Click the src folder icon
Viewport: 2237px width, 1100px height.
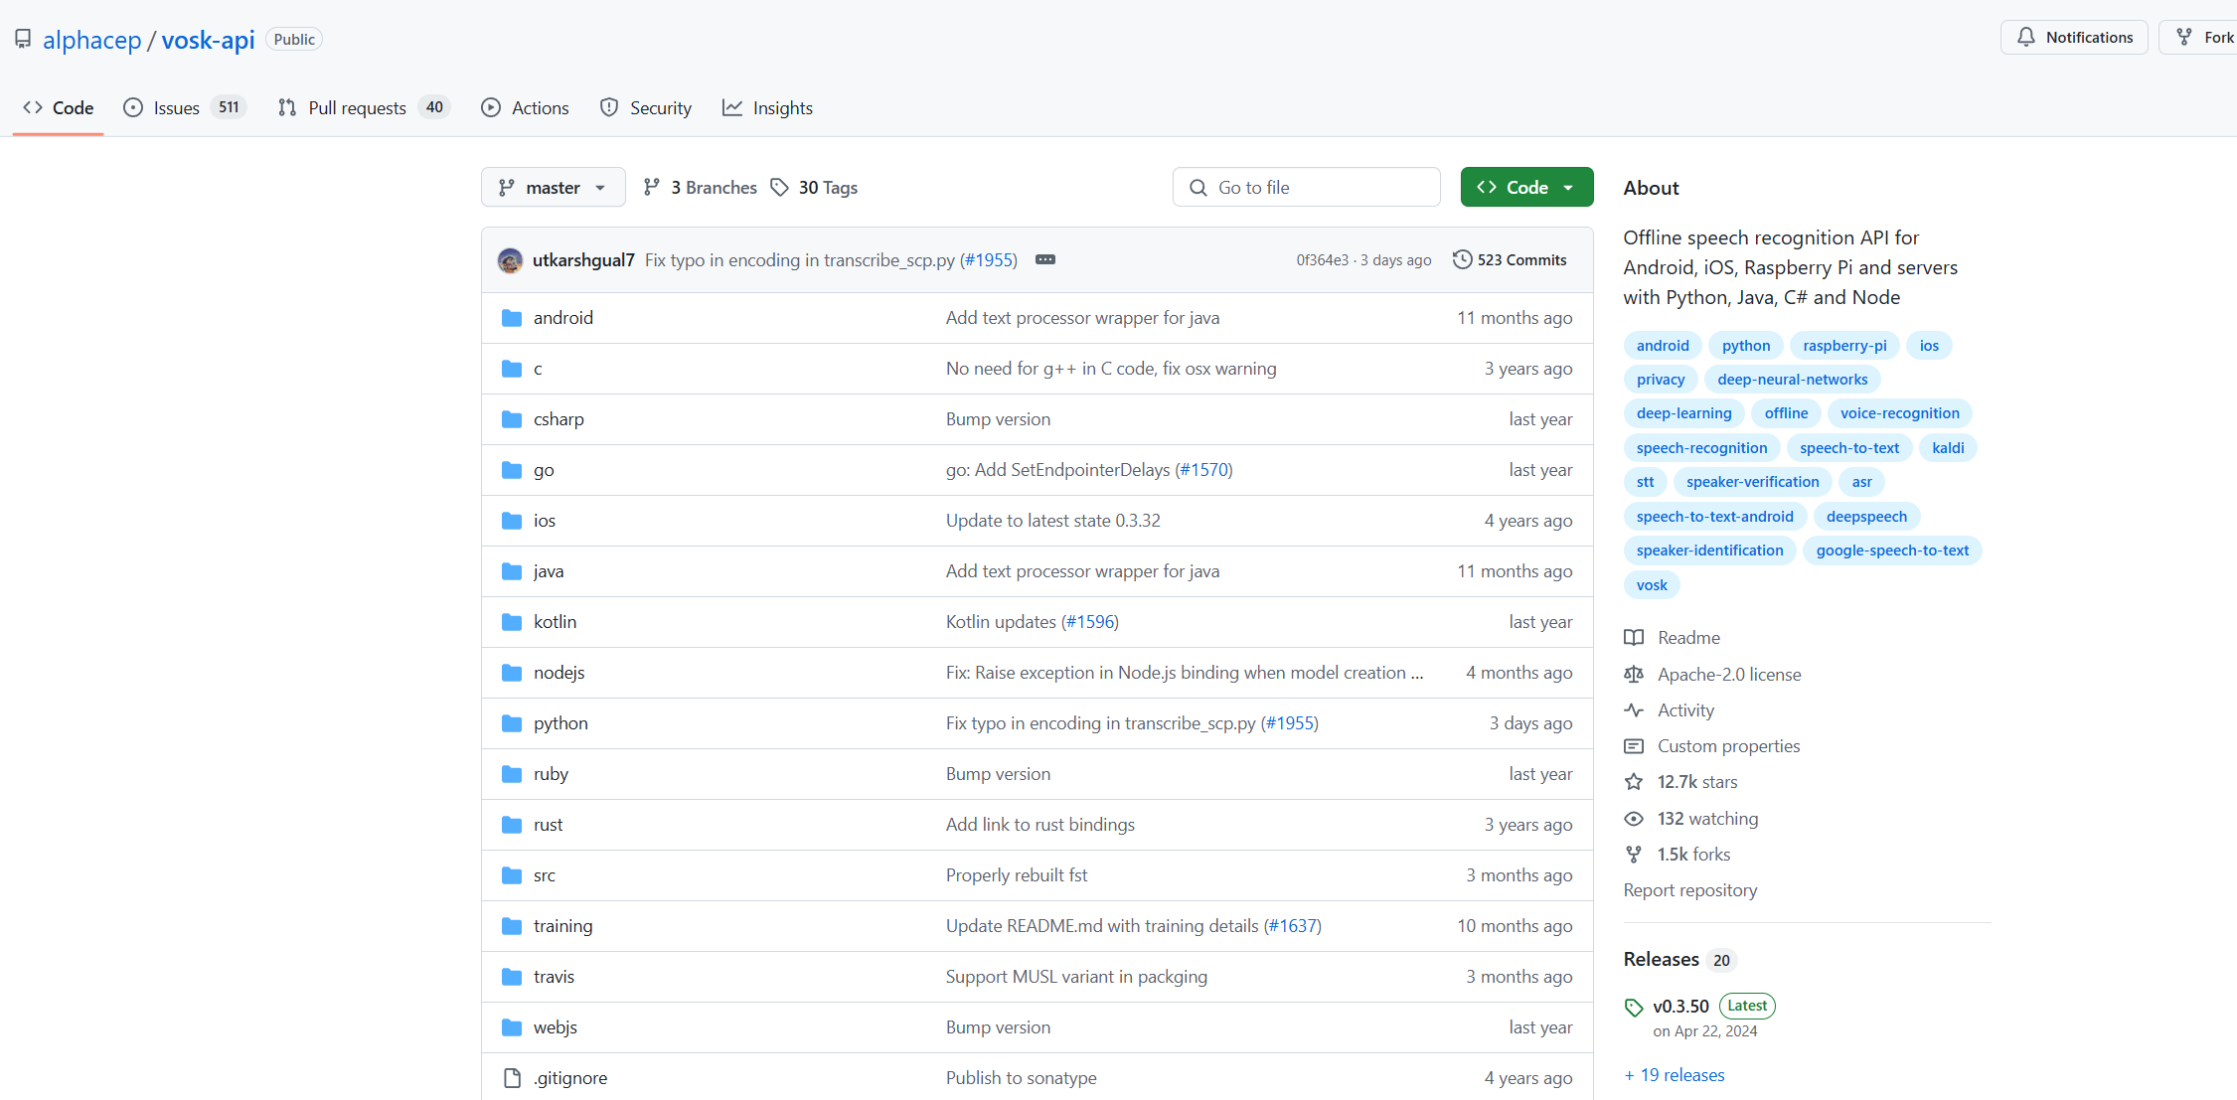click(x=512, y=875)
